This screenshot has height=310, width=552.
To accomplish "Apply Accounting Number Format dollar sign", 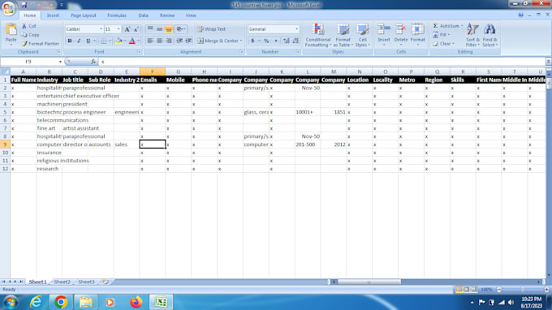I will point(252,41).
